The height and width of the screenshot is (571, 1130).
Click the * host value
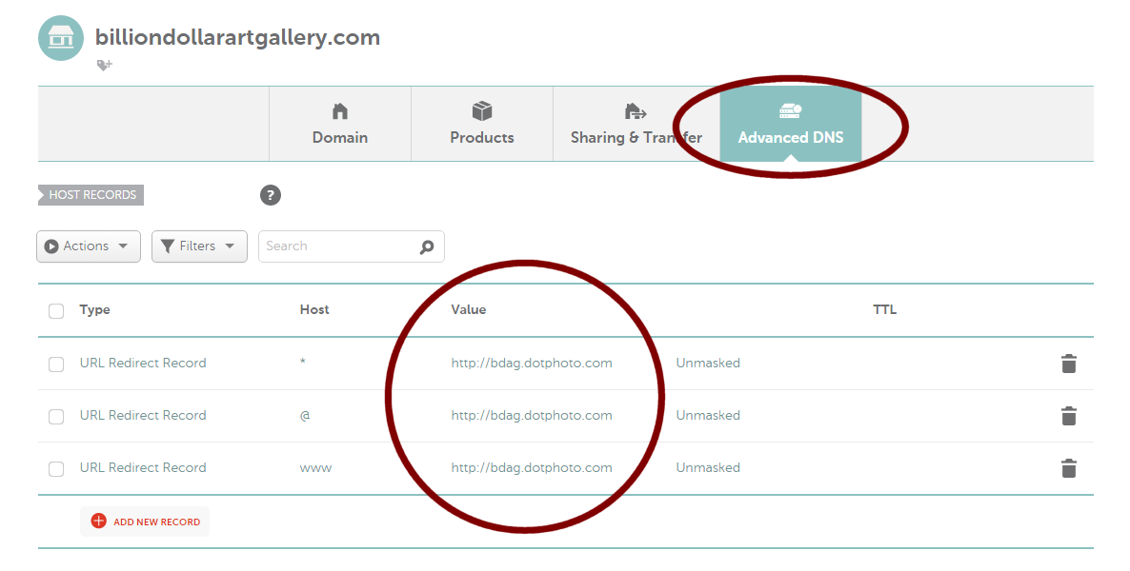click(x=303, y=363)
